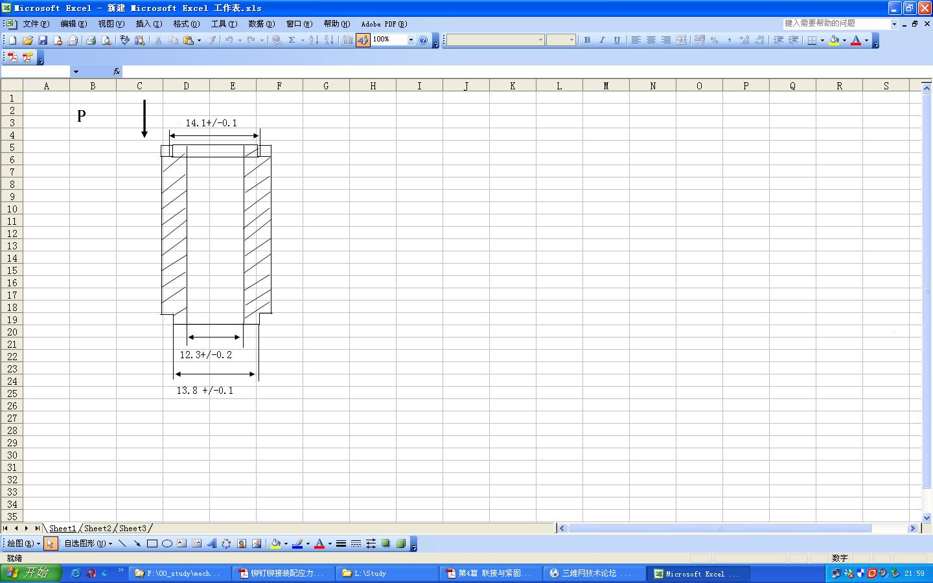The image size is (933, 583).
Task: Expand the 绘图 Draw menu
Action: click(23, 543)
